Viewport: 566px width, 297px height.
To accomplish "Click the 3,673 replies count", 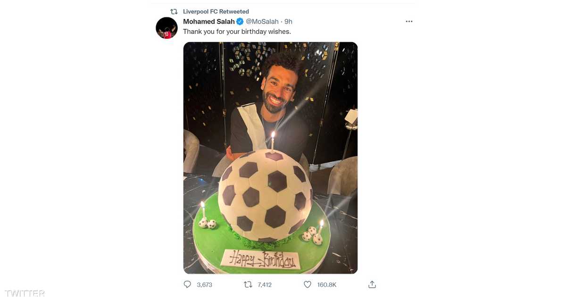I will pos(205,285).
